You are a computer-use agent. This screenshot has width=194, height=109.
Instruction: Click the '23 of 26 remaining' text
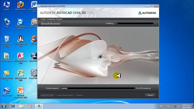(x=143, y=88)
